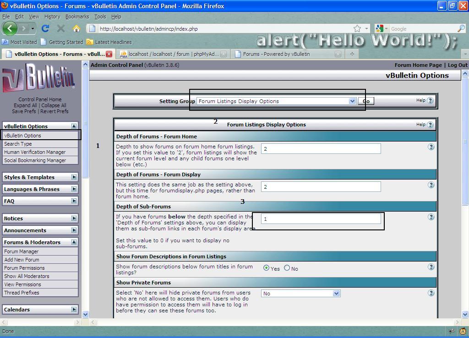Collapse the Forums & Moderators group

point(74,242)
